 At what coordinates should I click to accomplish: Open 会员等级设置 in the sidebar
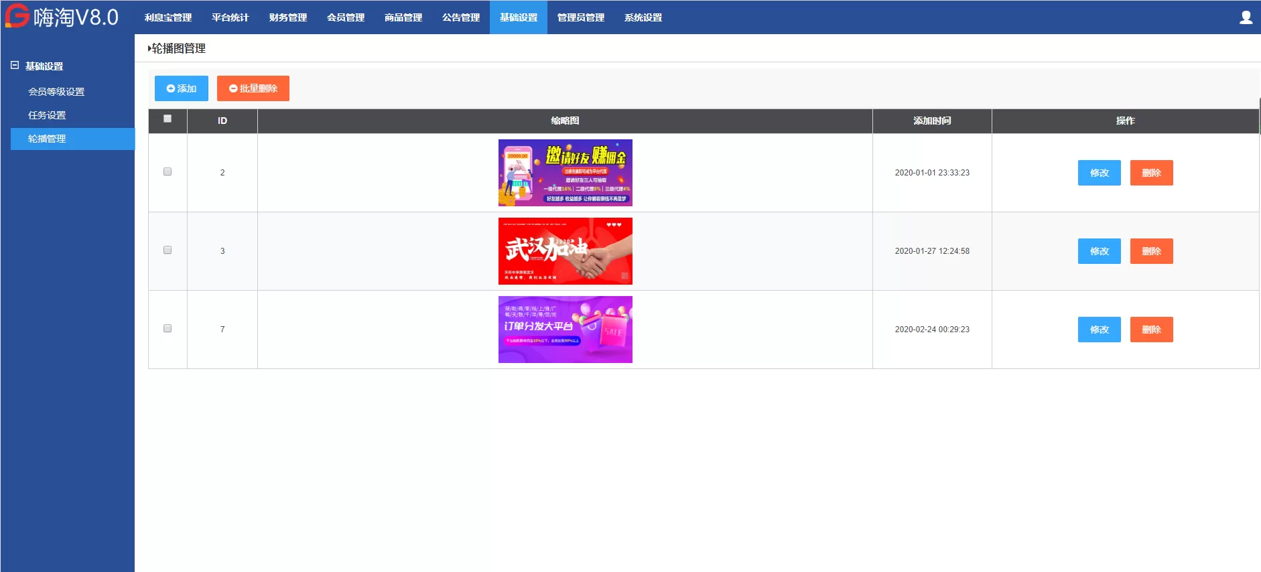56,92
